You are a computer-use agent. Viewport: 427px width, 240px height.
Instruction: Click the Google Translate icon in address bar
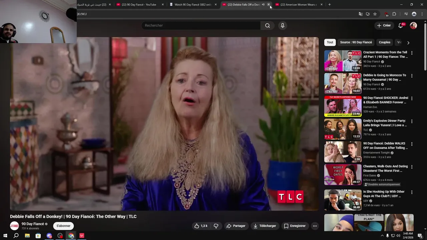coord(361,14)
